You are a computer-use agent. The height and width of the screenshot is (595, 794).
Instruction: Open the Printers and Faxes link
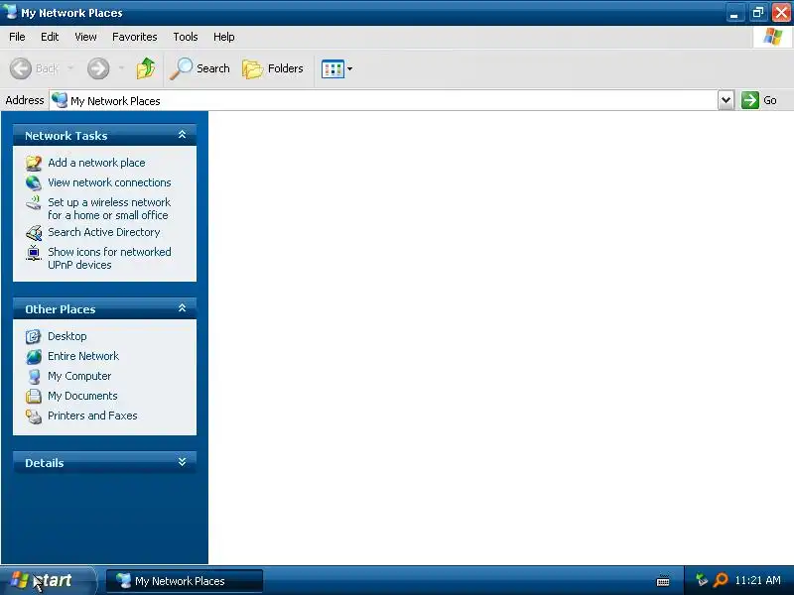(x=92, y=416)
